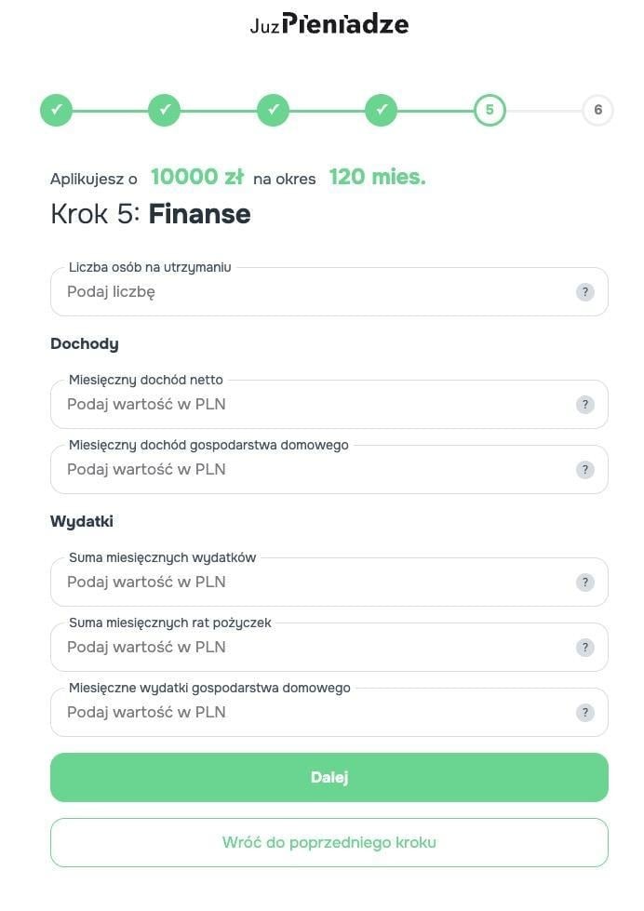Select the third green checkmark step
Viewport: 644px width, 911px height.
click(x=273, y=109)
